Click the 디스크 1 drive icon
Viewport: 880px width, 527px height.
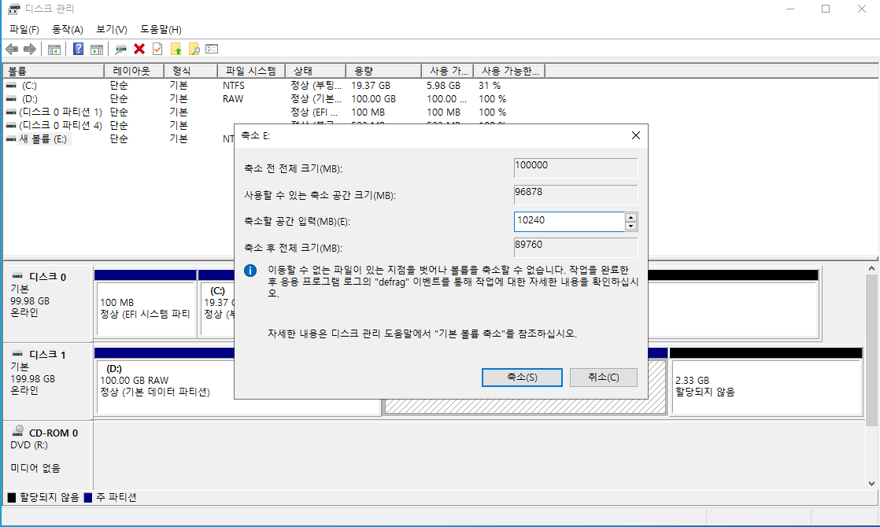click(x=17, y=354)
